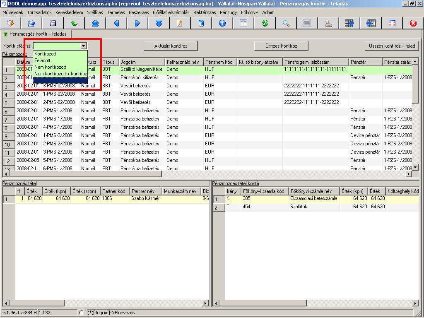
Task: Open the Műveletek menu
Action: click(x=13, y=12)
